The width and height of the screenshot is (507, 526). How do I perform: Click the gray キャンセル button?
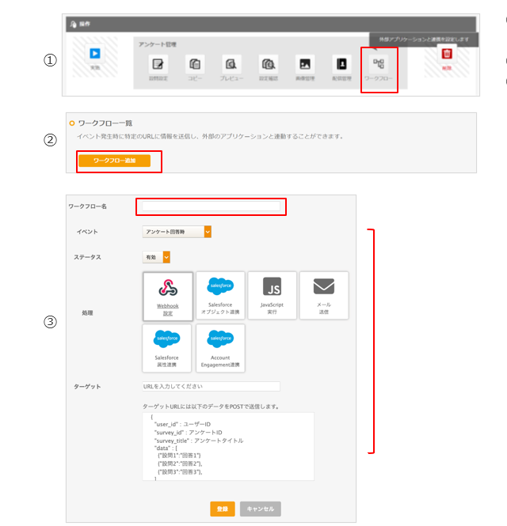(261, 509)
